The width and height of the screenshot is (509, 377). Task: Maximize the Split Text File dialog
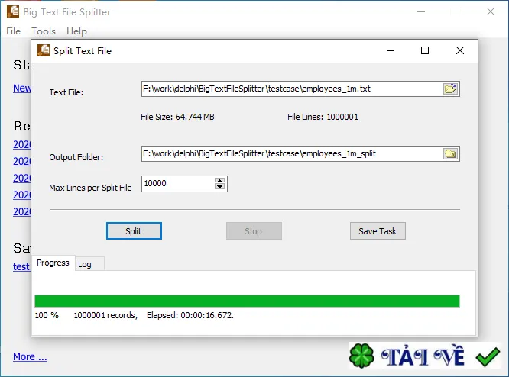425,50
